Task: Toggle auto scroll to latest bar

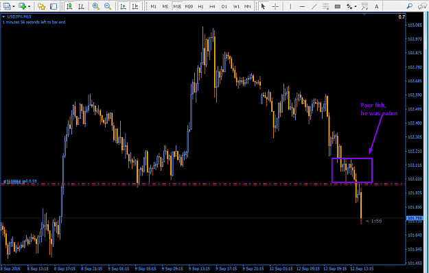Action: coord(123,6)
